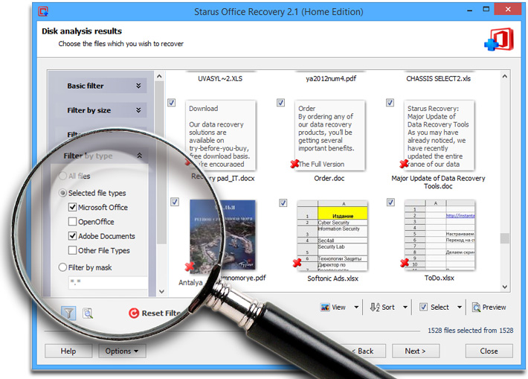Click the file list scrollbar thumb
The image size is (528, 379).
[x=504, y=238]
